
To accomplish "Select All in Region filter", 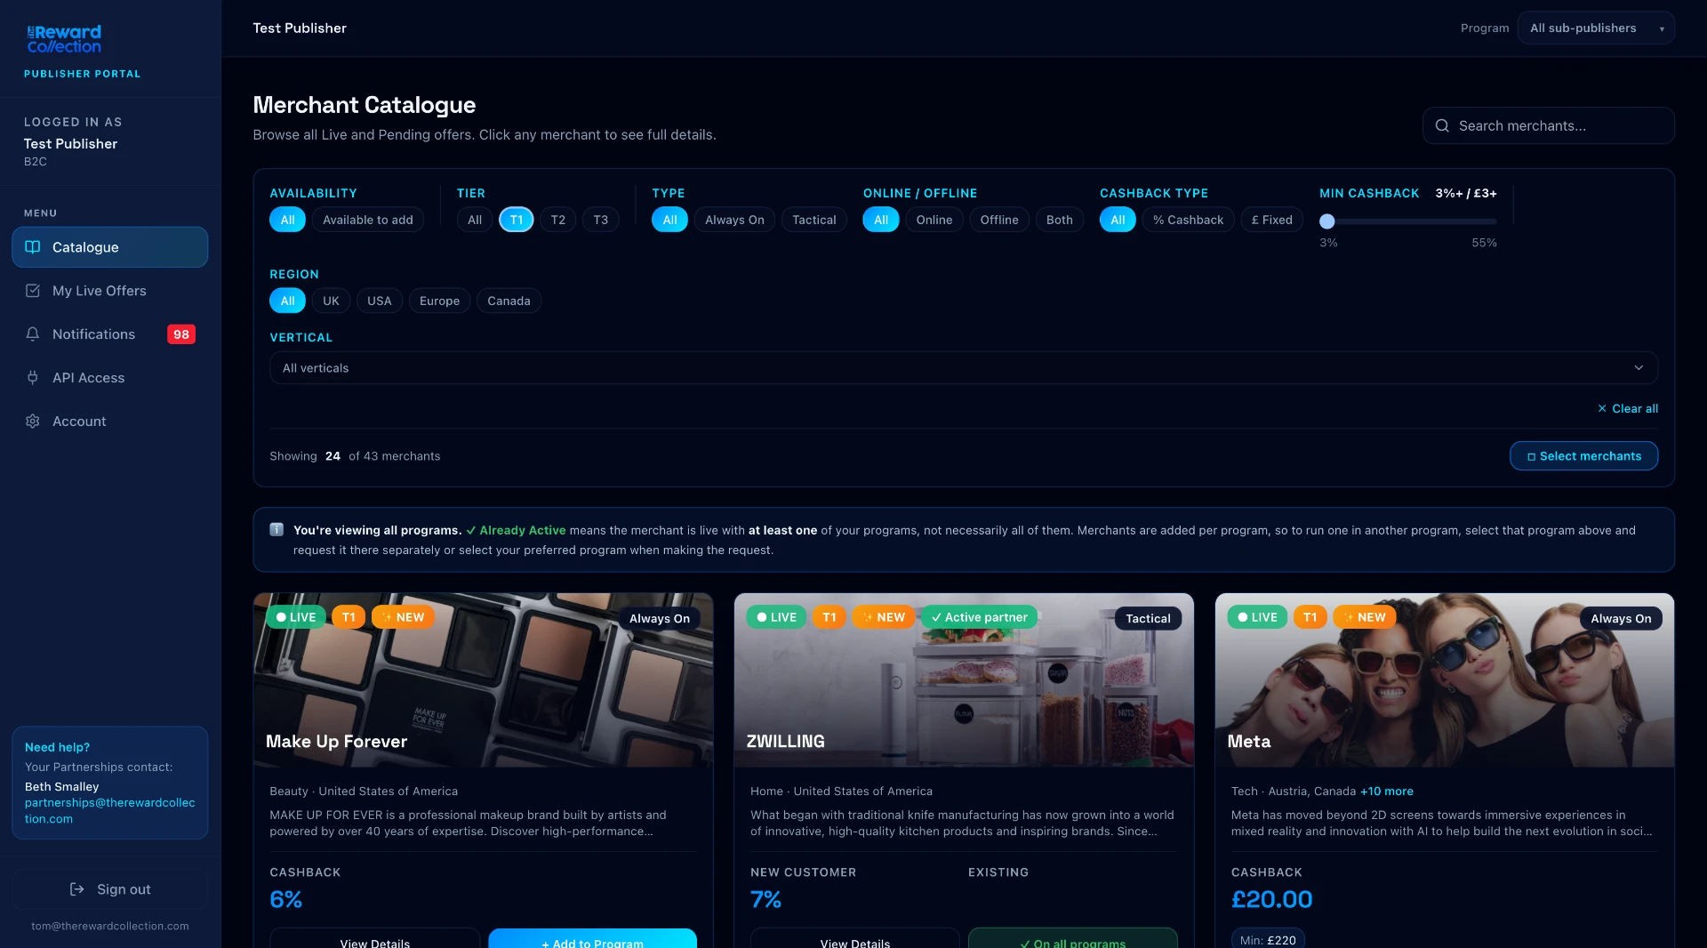I will [287, 301].
